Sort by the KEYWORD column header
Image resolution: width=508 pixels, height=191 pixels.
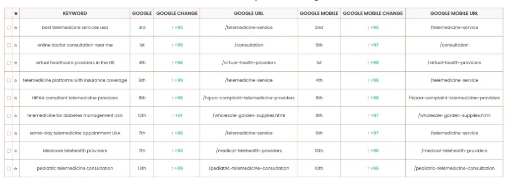(75, 13)
